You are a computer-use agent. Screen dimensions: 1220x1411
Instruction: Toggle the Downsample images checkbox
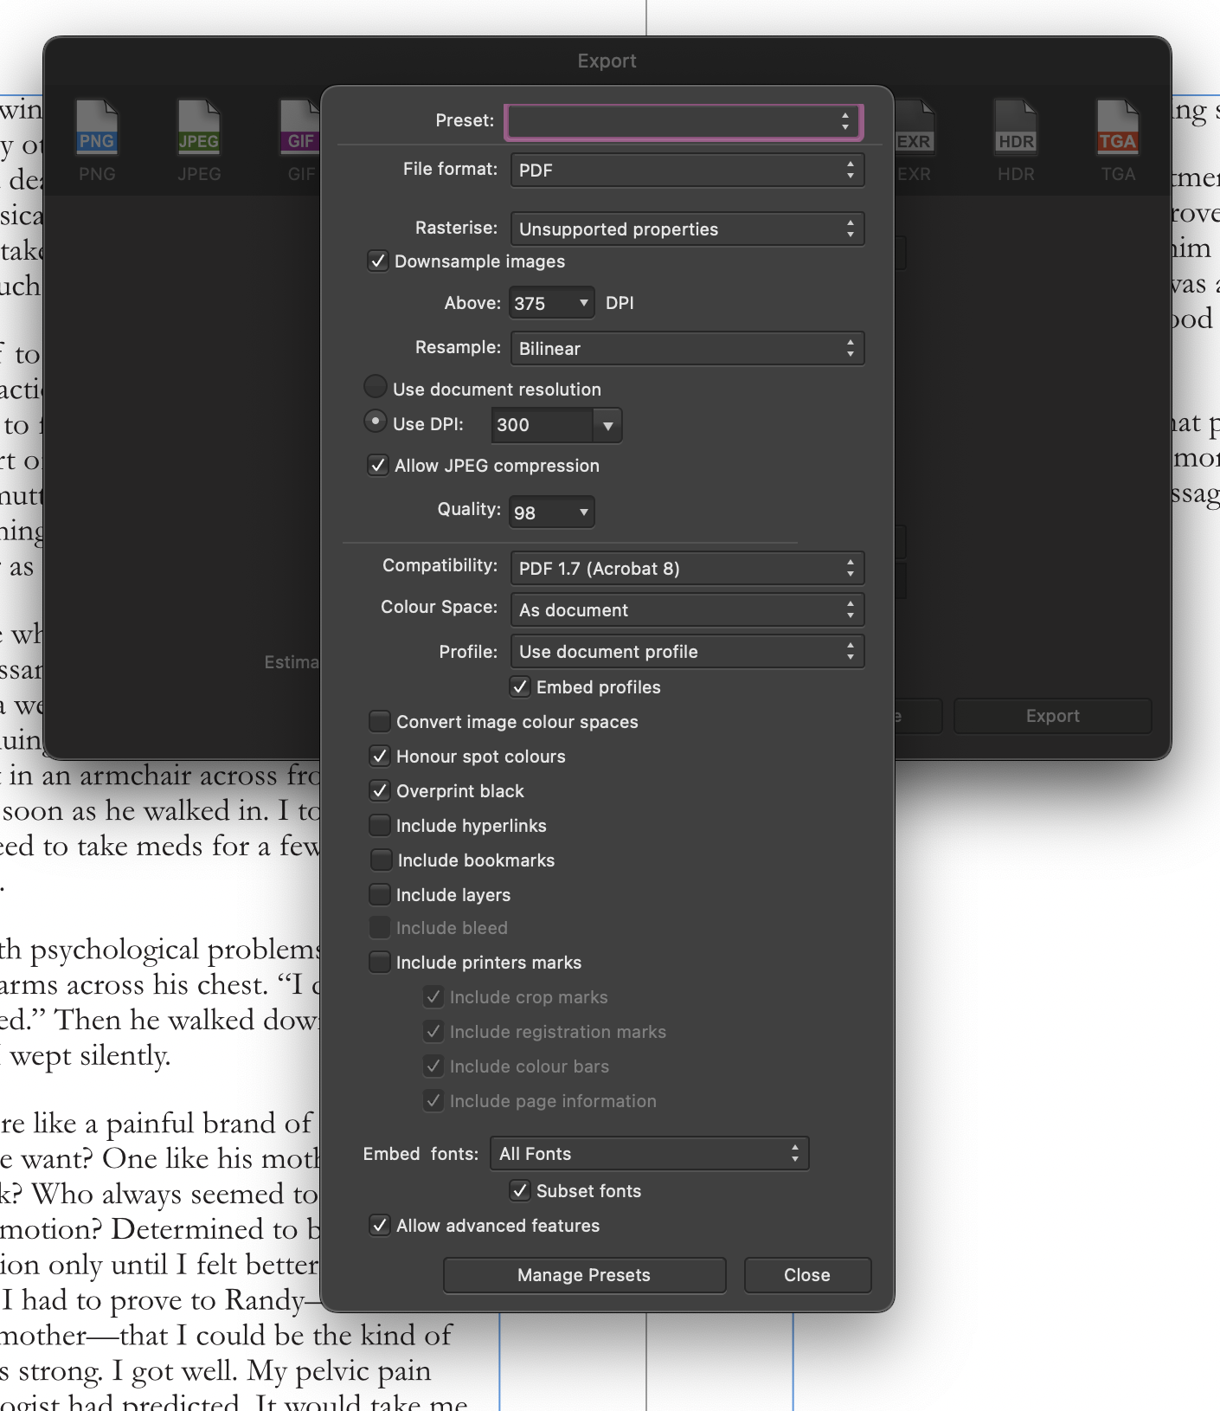click(378, 261)
